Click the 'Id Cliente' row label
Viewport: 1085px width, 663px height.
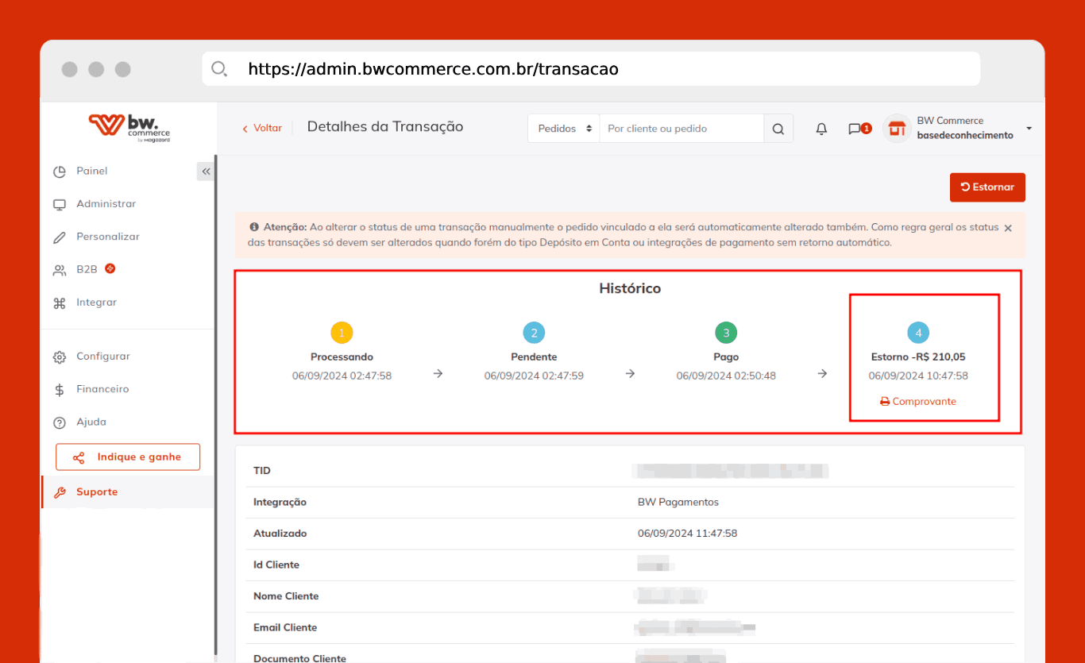[276, 565]
